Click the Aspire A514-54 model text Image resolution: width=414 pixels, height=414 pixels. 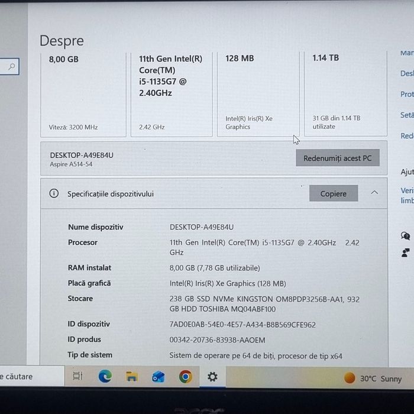(71, 164)
